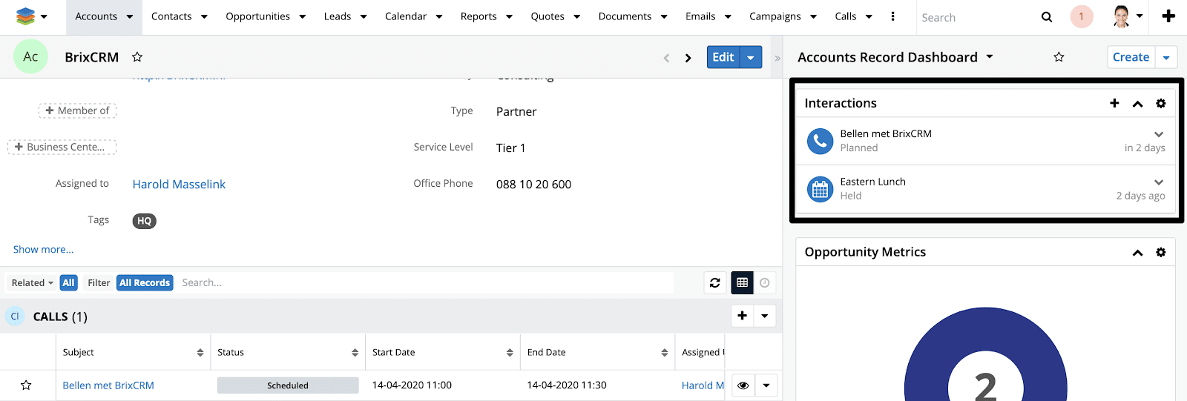Refresh the subpanels list
The height and width of the screenshot is (401, 1187).
pos(715,282)
